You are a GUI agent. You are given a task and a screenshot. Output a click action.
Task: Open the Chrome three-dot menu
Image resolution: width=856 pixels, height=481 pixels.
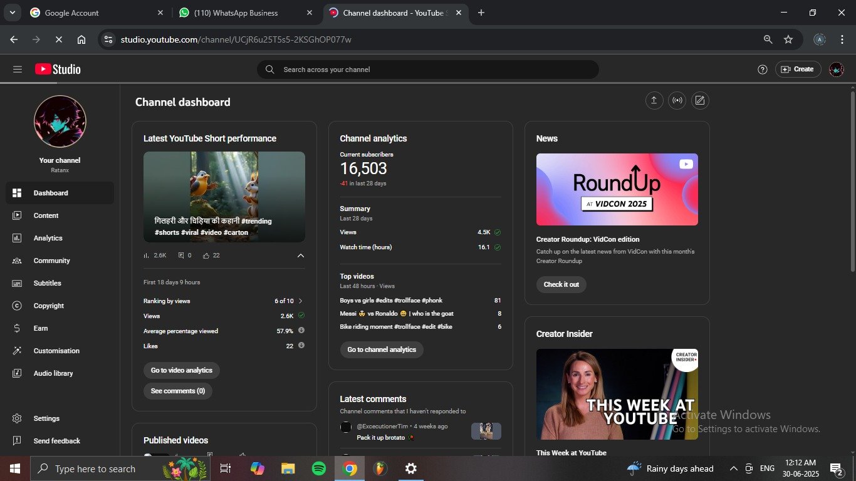tap(842, 39)
